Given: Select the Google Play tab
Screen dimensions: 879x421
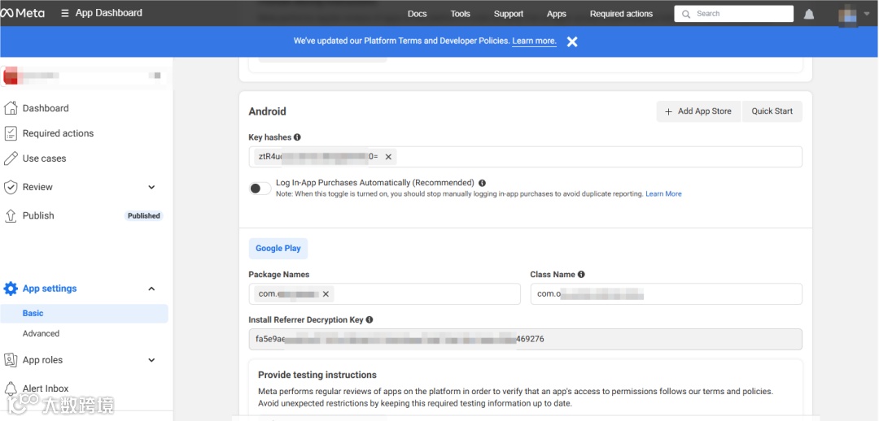Looking at the screenshot, I should tap(278, 249).
